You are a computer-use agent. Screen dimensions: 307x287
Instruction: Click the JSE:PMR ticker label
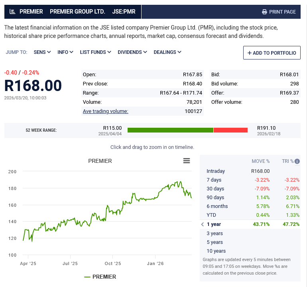[x=124, y=12]
